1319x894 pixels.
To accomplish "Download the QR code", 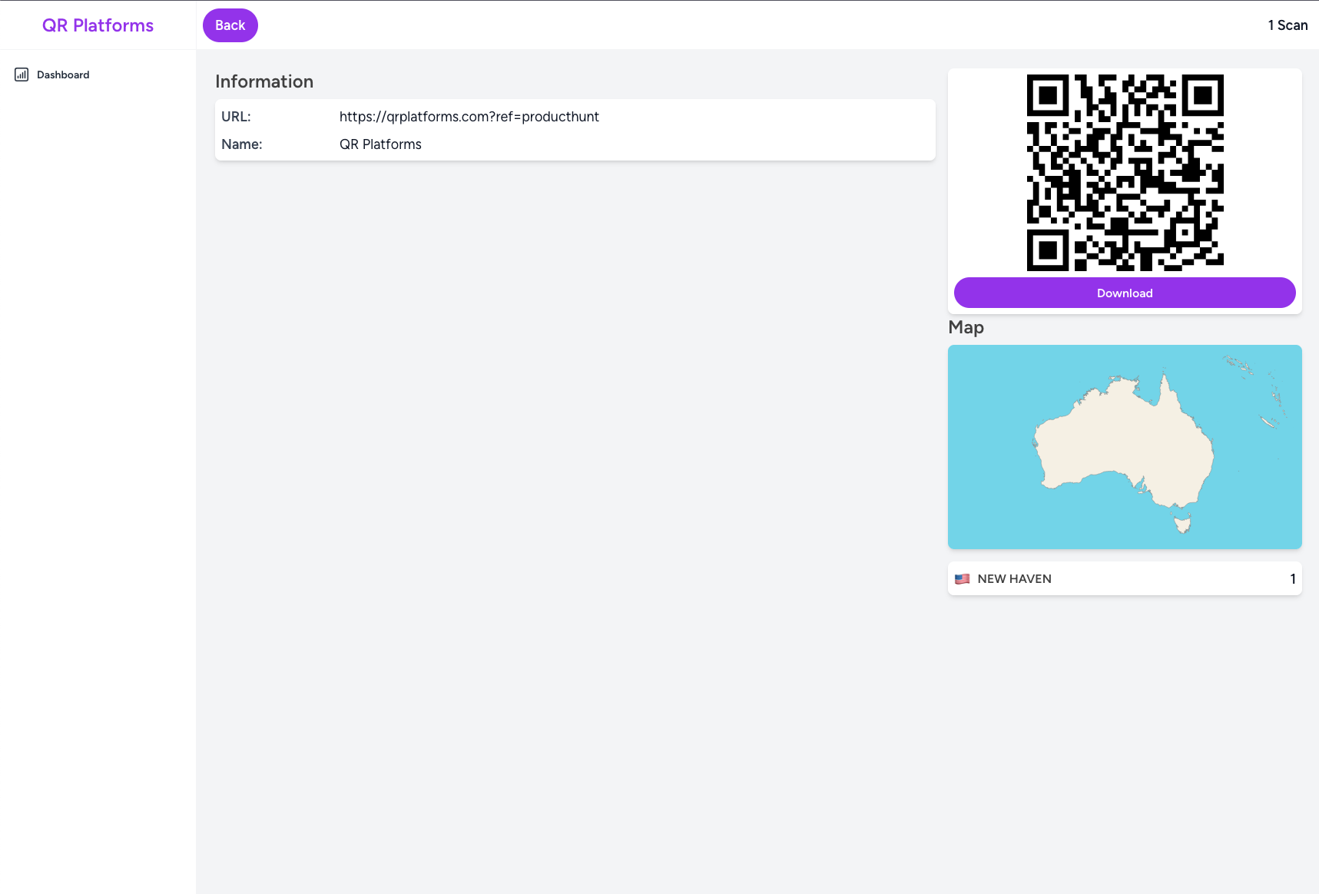I will [x=1125, y=293].
